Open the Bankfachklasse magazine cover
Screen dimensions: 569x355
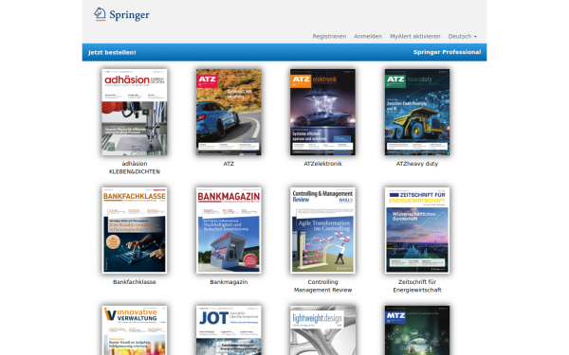click(135, 230)
